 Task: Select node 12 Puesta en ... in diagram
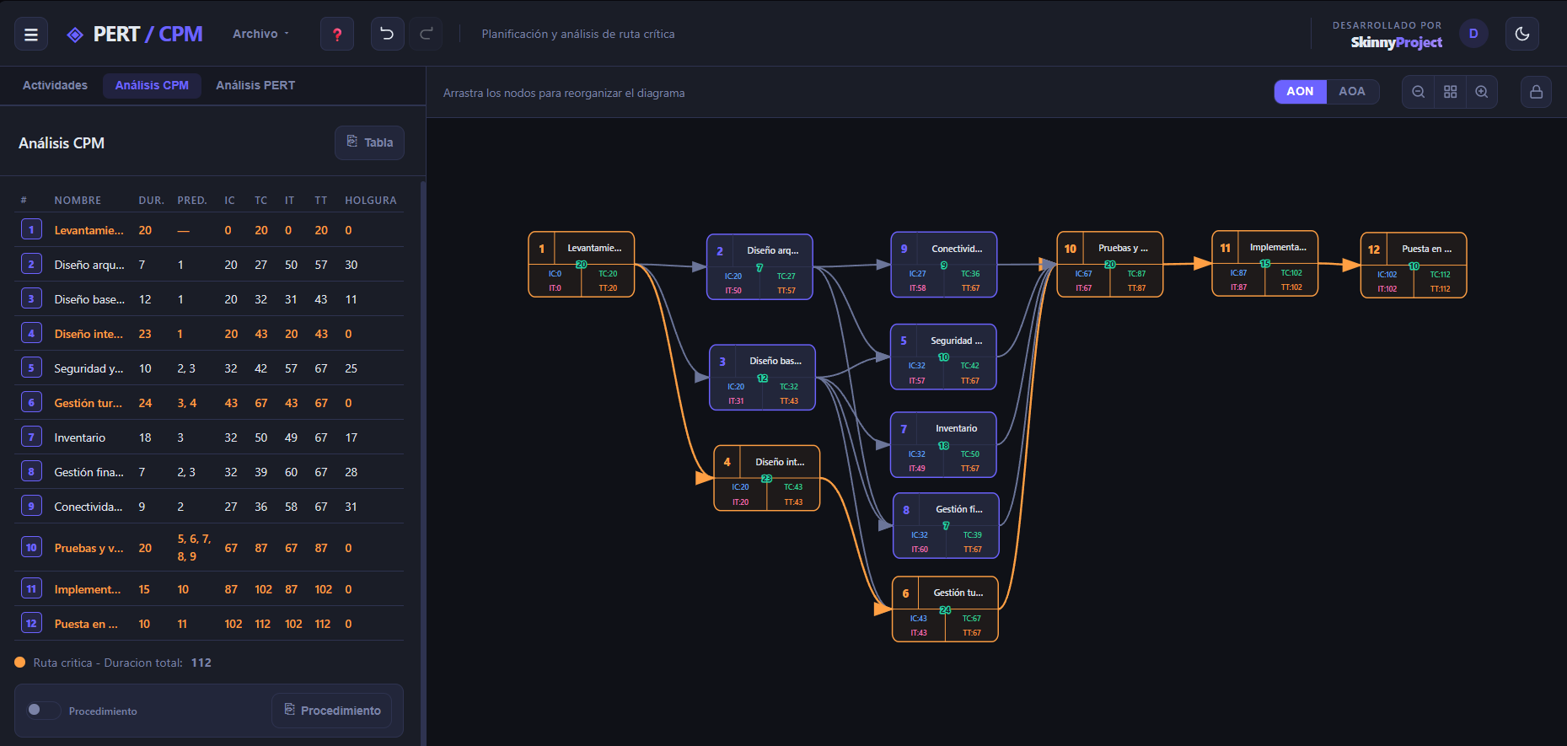click(1414, 265)
